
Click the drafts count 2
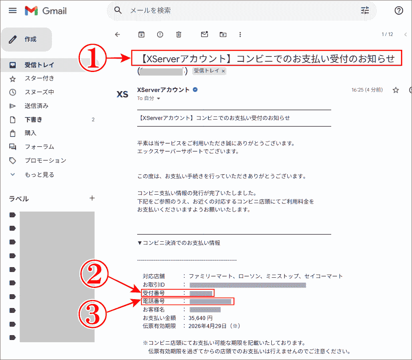pyautogui.click(x=93, y=120)
